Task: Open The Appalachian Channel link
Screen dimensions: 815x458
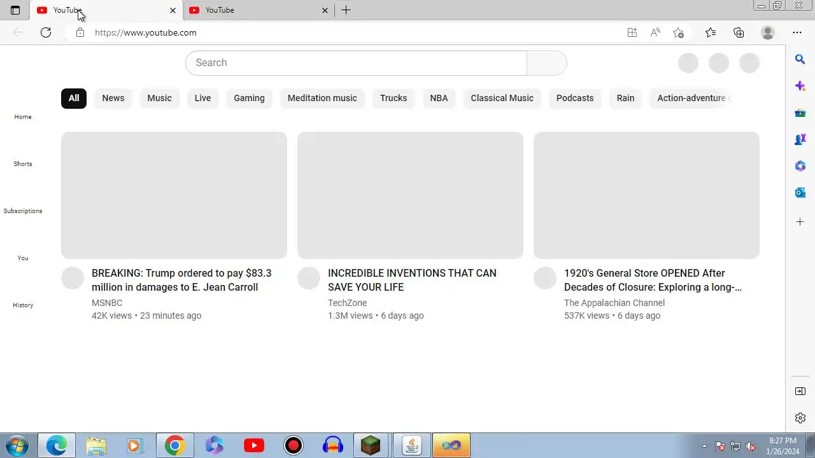Action: (614, 303)
